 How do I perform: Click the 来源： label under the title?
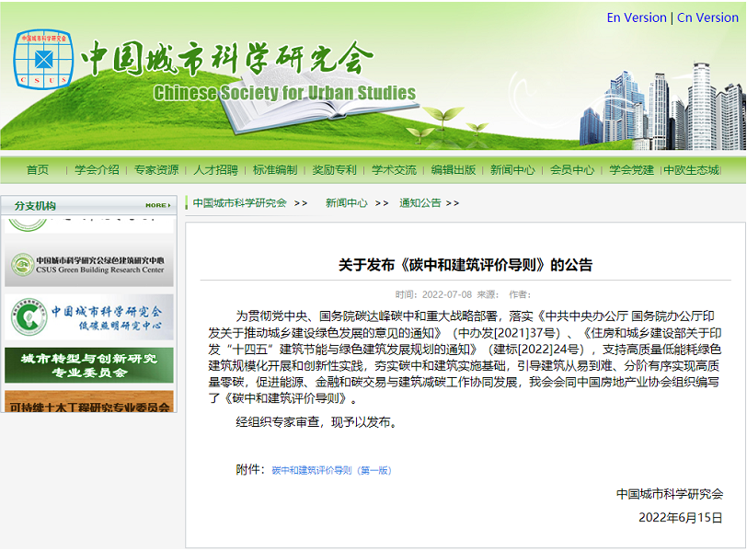point(488,294)
